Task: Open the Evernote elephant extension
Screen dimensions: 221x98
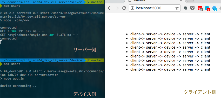Action: coord(185,8)
